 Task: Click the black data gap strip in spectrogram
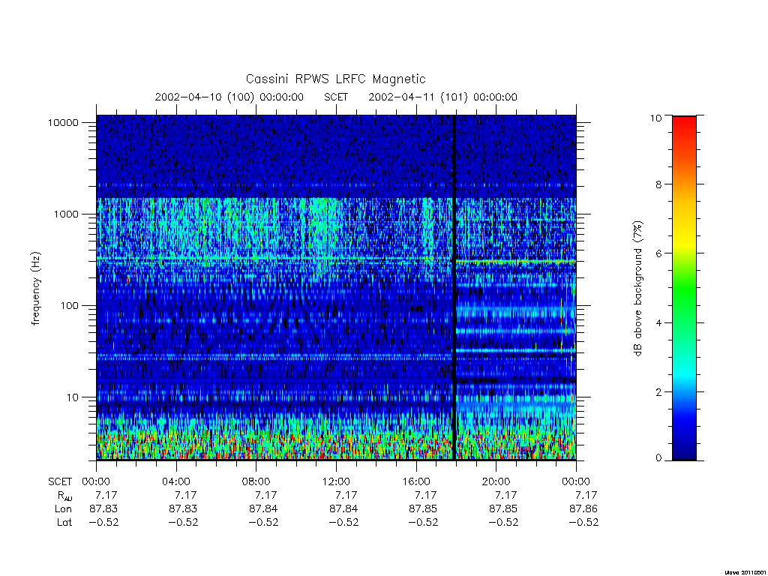point(454,287)
